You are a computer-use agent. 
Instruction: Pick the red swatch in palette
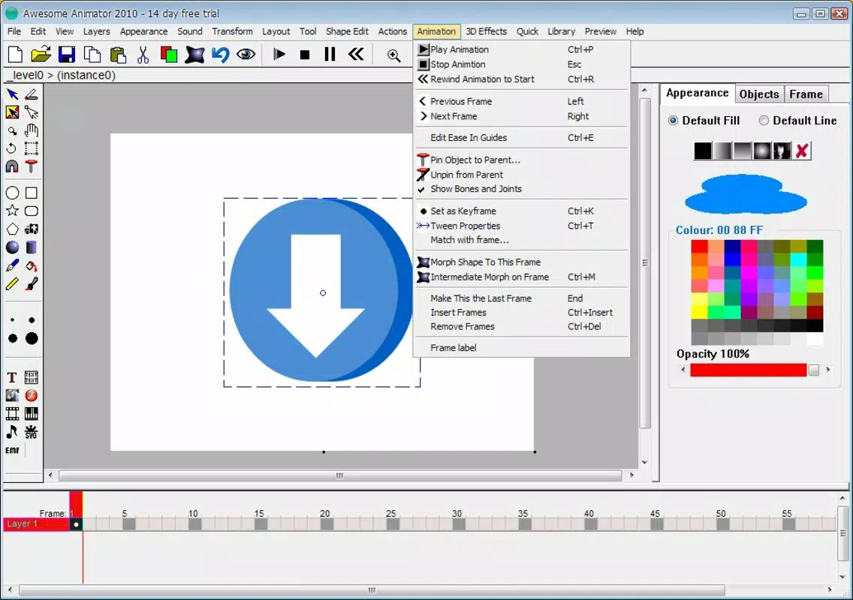point(699,247)
